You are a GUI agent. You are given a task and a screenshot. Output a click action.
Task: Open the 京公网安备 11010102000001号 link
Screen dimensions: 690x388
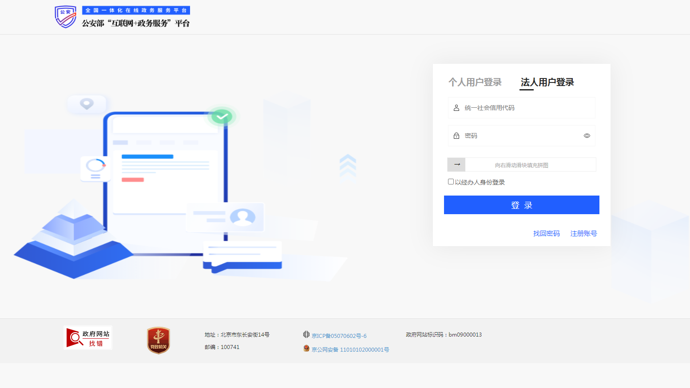pos(350,350)
